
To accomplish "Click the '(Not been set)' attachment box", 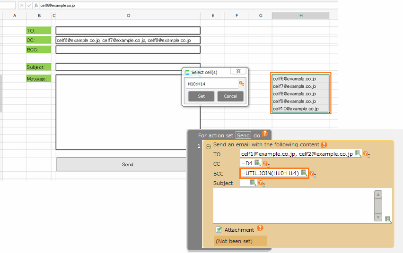I will 240,241.
